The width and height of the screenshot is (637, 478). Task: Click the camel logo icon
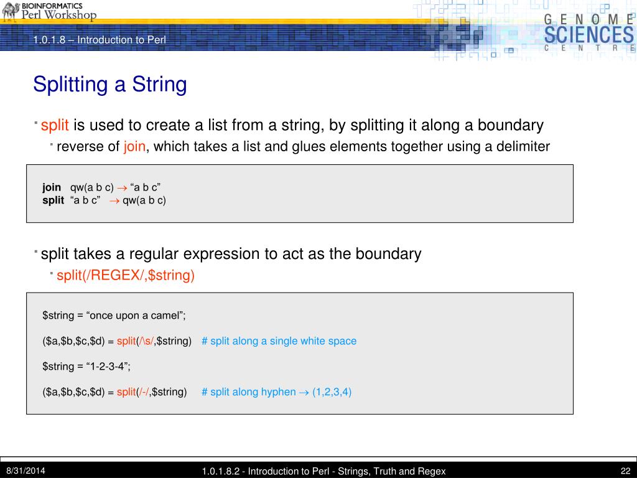click(x=10, y=11)
